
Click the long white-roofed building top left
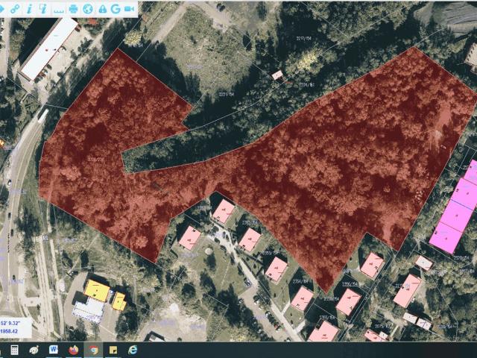pos(50,48)
